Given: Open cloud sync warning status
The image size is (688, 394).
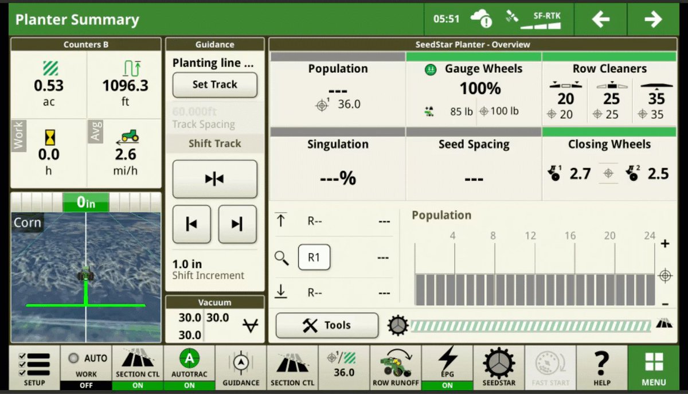Looking at the screenshot, I should tap(480, 19).
